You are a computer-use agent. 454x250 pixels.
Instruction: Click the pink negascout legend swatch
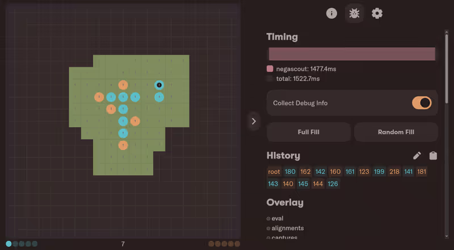pyautogui.click(x=270, y=69)
